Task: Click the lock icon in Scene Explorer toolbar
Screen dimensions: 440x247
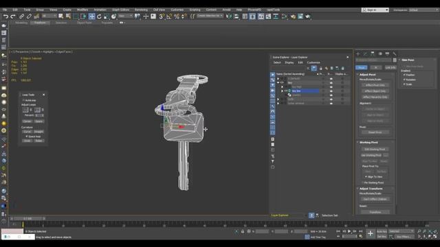Action: pos(321,68)
